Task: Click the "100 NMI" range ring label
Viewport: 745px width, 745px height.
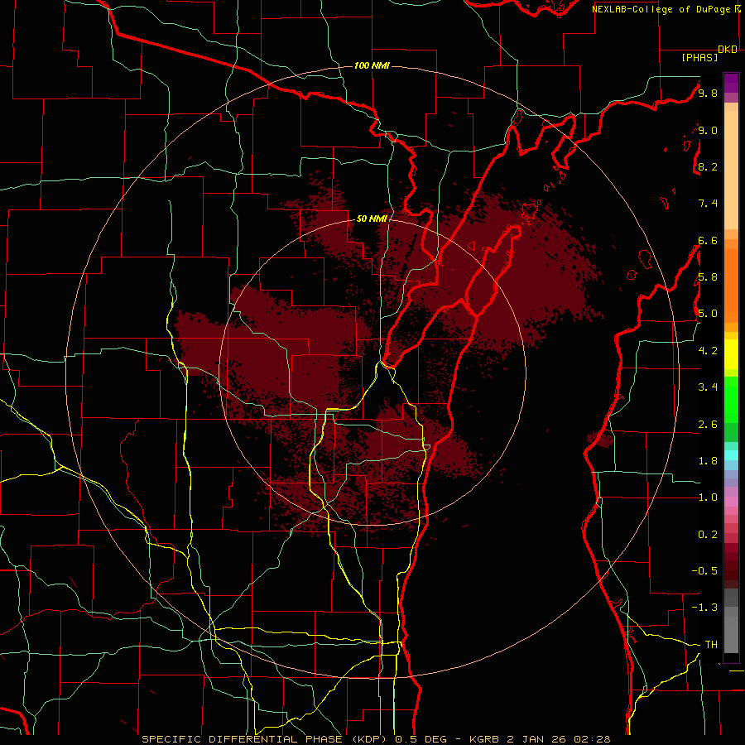Action: pos(372,65)
